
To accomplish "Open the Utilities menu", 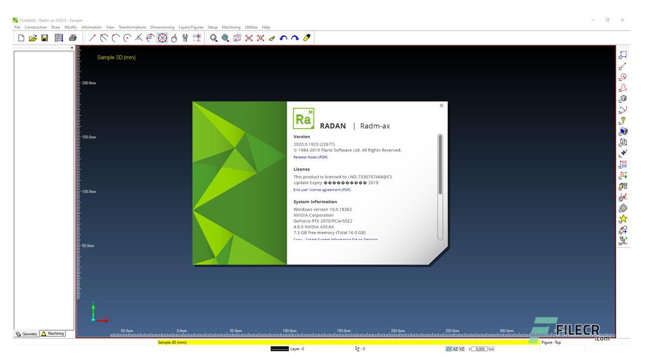I will pyautogui.click(x=251, y=27).
